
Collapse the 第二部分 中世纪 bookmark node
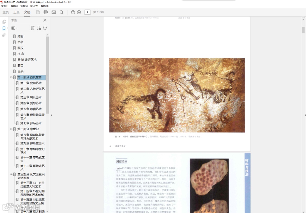[11, 129]
